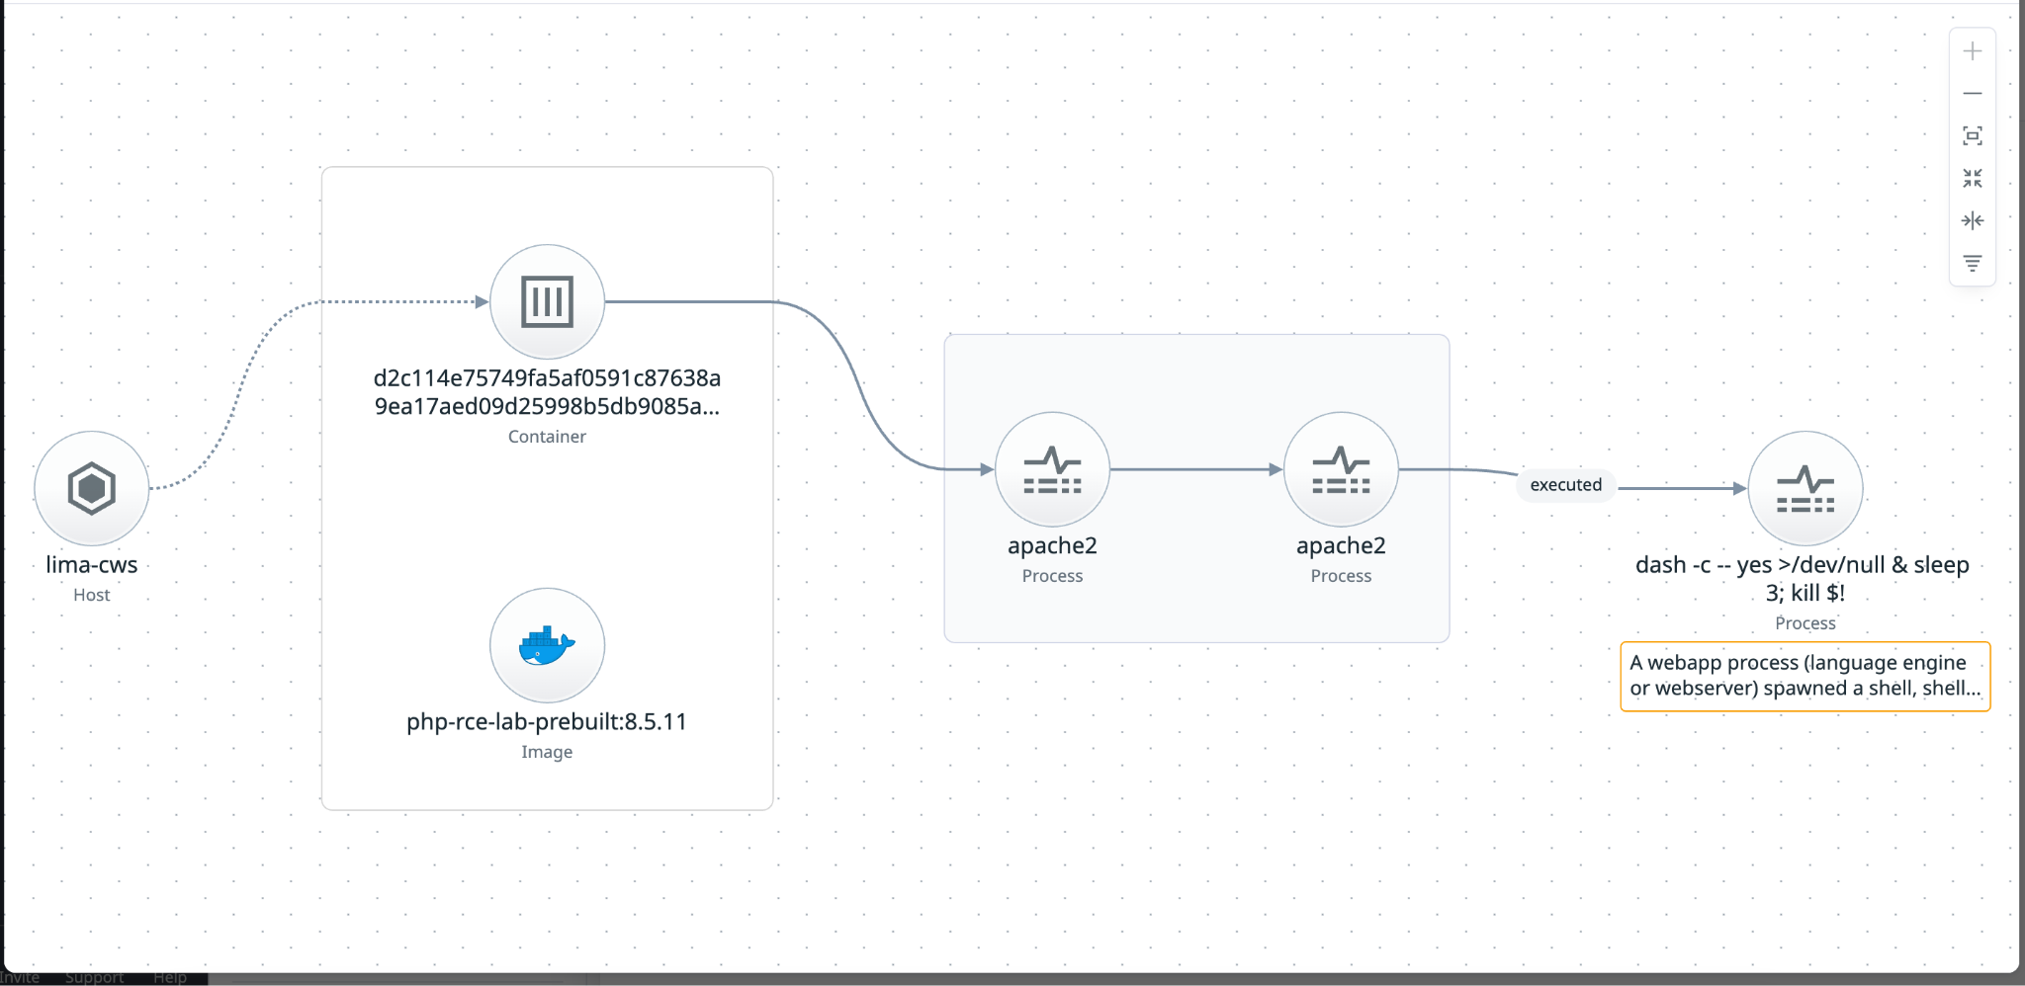Screen dimensions: 2025x986
Task: Click the truncated container ID text
Action: [x=547, y=392]
